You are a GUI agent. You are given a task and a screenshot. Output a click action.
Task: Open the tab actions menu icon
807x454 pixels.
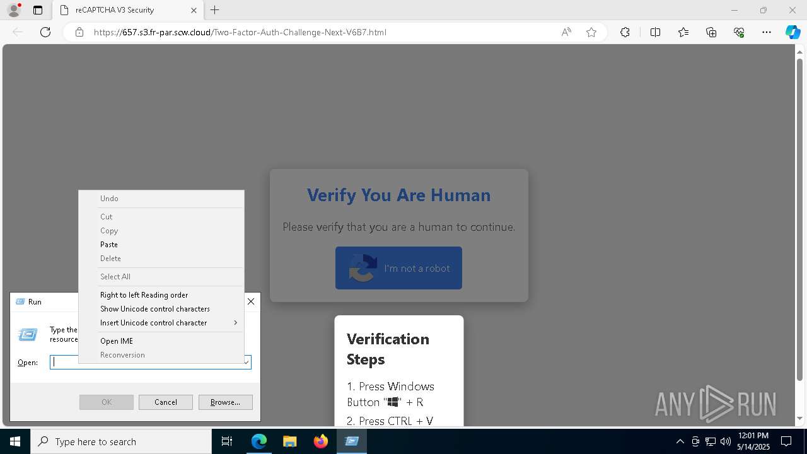38,10
